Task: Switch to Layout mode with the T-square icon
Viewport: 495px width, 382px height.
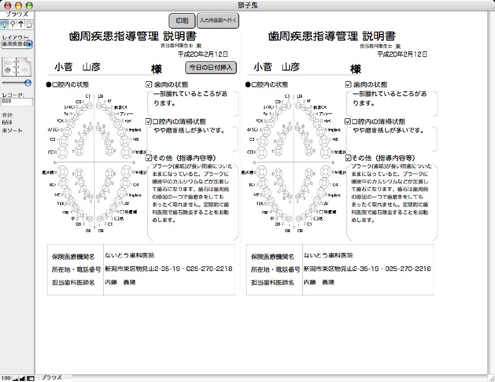Action: (21, 24)
